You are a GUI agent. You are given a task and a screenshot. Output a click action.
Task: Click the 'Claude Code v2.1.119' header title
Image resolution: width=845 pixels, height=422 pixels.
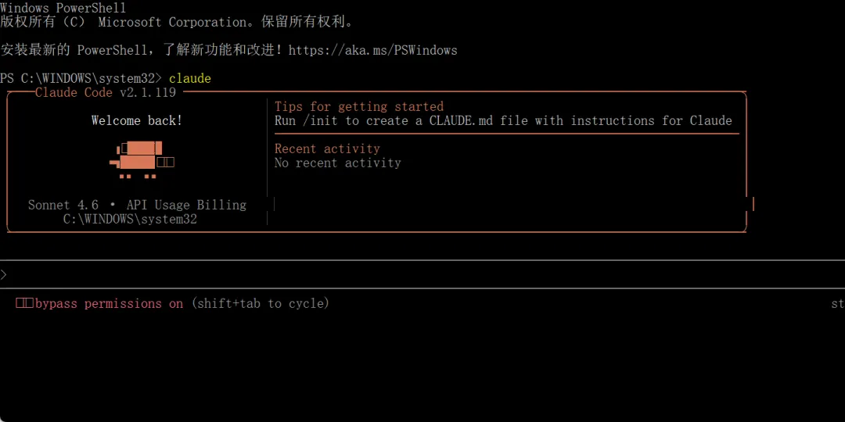pos(106,92)
